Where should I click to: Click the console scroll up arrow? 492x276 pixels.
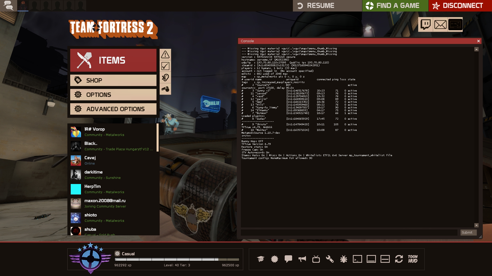476,49
